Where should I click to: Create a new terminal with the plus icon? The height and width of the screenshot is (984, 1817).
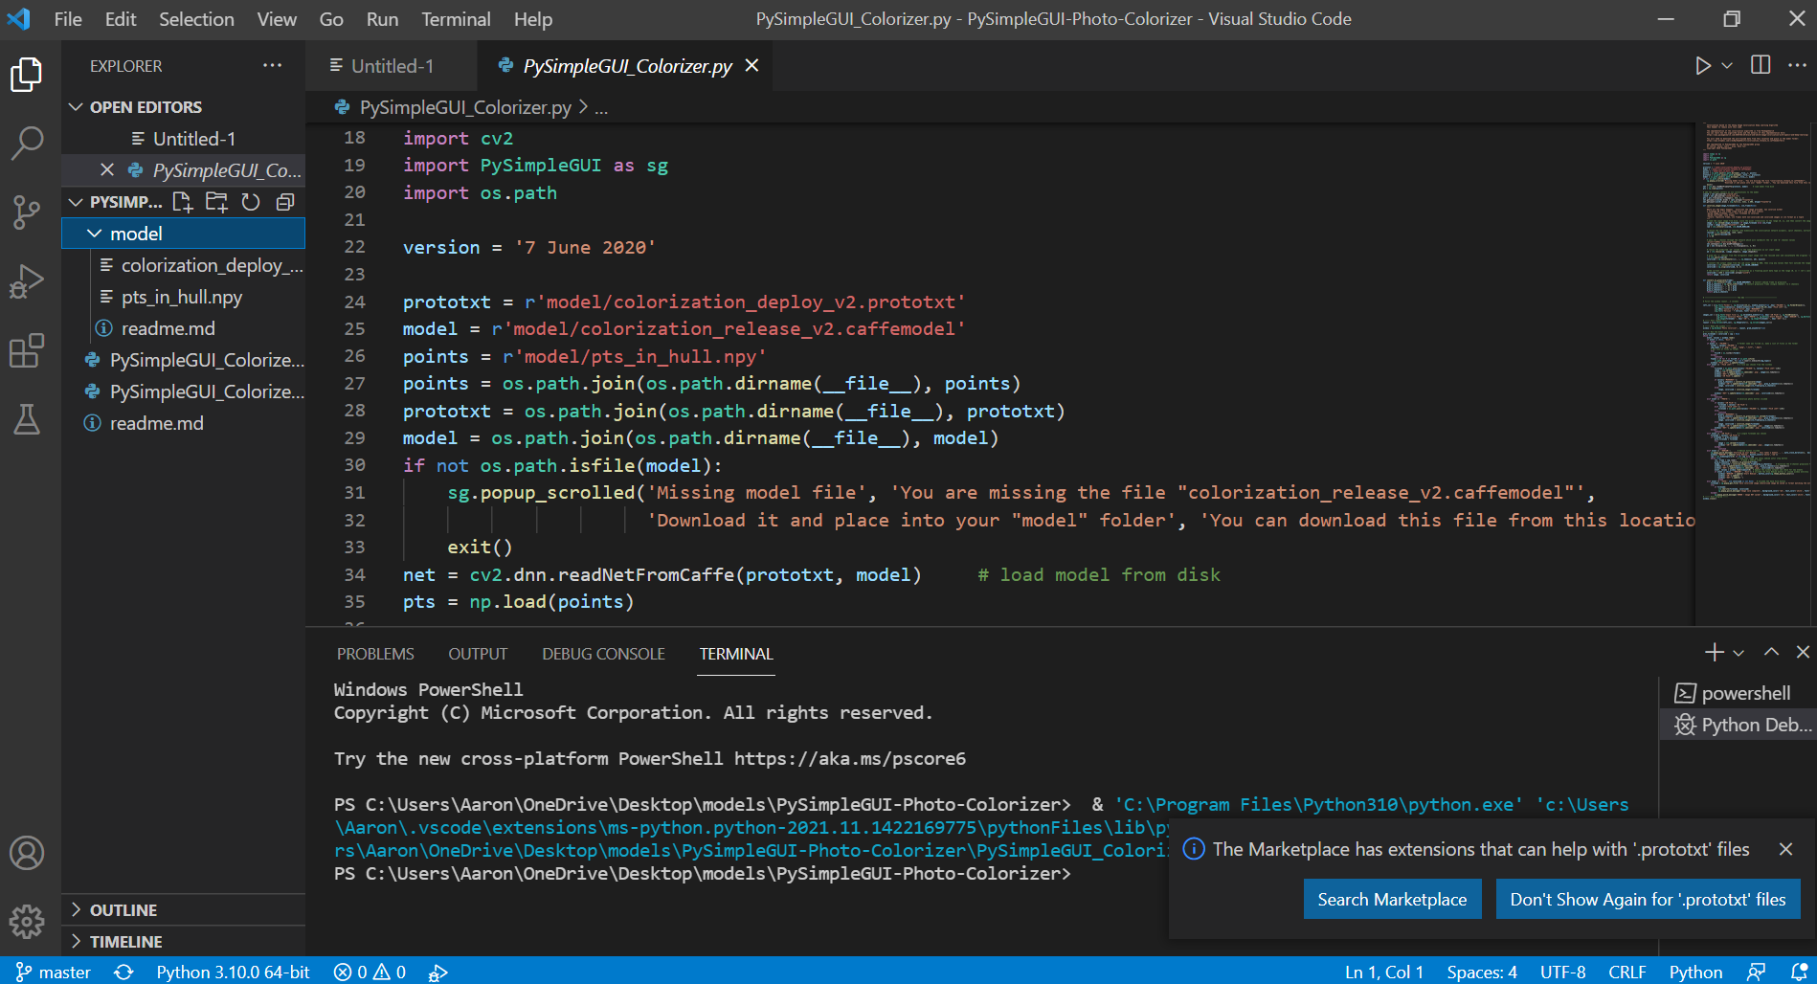1713,653
